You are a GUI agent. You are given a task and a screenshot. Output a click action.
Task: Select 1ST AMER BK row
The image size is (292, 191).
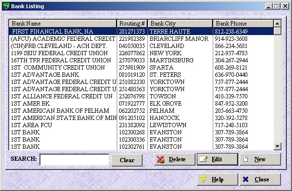click(141, 104)
